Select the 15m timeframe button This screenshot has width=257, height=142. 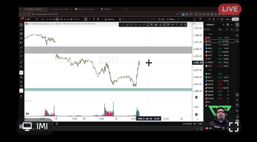pyautogui.click(x=57, y=19)
